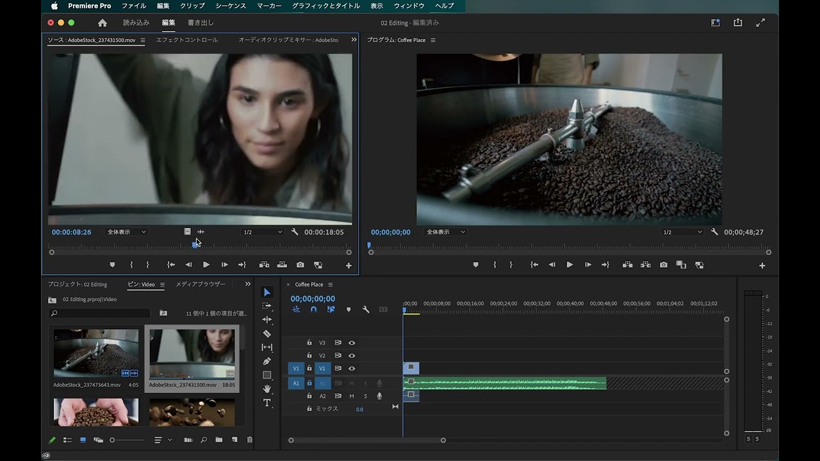This screenshot has height=461, width=820.
Task: Select the Razor tool in the toolbar
Action: pos(267,334)
